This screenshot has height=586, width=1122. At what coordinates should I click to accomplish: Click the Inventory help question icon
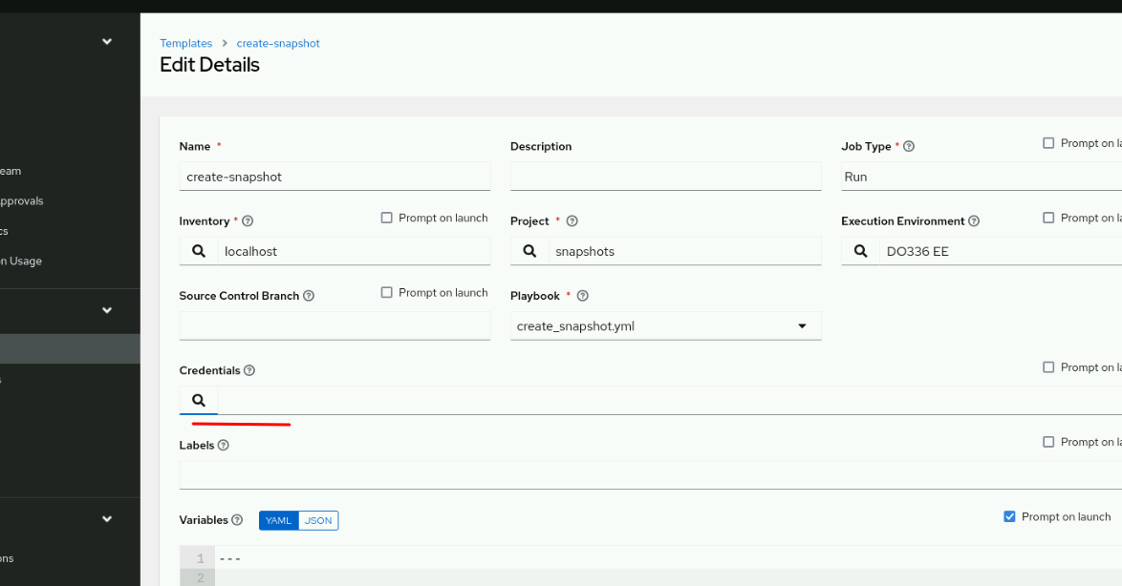tap(248, 221)
